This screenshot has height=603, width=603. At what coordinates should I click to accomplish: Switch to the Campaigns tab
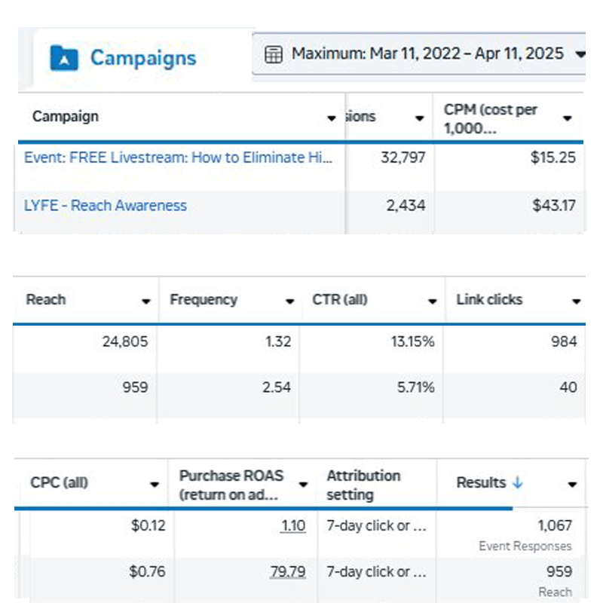pos(142,58)
